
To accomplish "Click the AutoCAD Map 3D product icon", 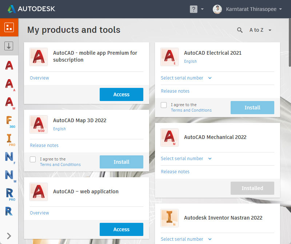I will [x=39, y=124].
